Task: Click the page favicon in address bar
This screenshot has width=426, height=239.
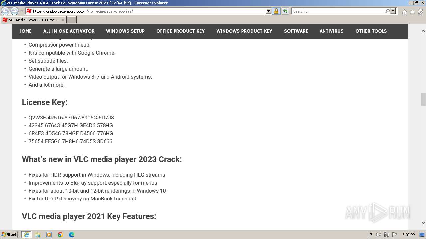Action: click(29, 11)
